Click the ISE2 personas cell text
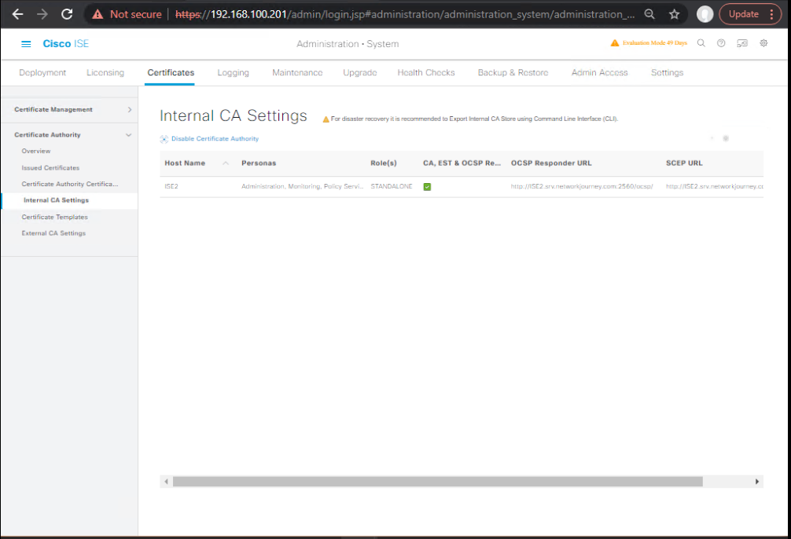Screen dimensions: 791x539 tap(302, 186)
